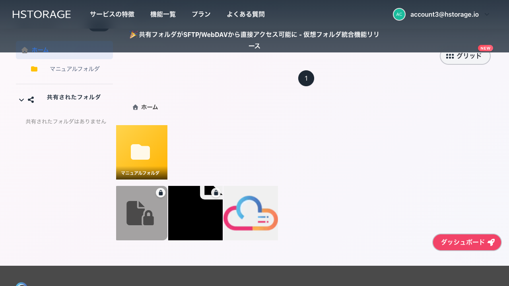Screen dimensions: 509x286
Task: Click 共有されたフォルダ heading
Action: [74, 97]
